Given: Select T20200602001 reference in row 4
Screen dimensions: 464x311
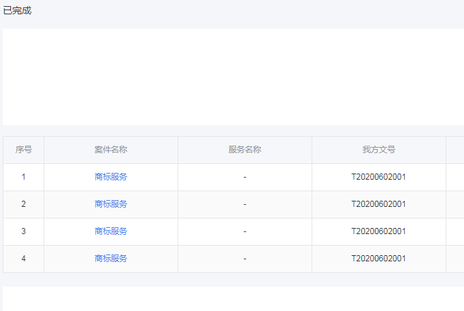Looking at the screenshot, I should pos(379,259).
